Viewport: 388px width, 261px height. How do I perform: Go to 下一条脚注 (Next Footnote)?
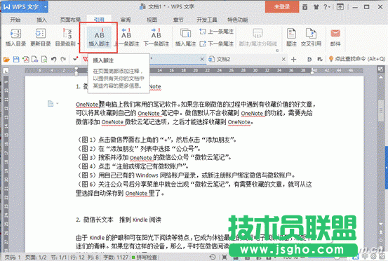click(156, 37)
